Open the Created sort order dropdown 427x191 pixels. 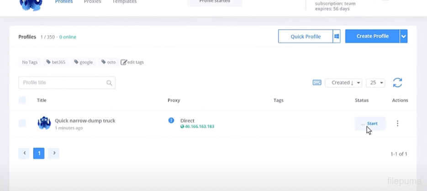[x=343, y=83]
